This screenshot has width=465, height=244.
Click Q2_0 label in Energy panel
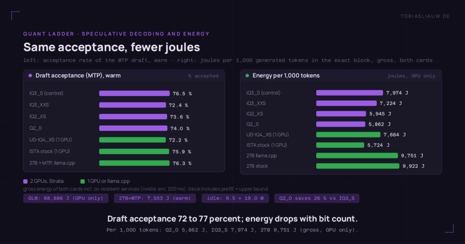coord(252,124)
